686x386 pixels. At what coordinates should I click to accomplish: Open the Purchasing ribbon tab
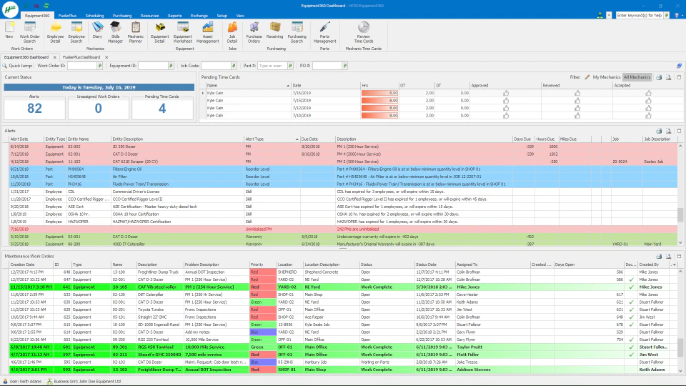coord(122,16)
